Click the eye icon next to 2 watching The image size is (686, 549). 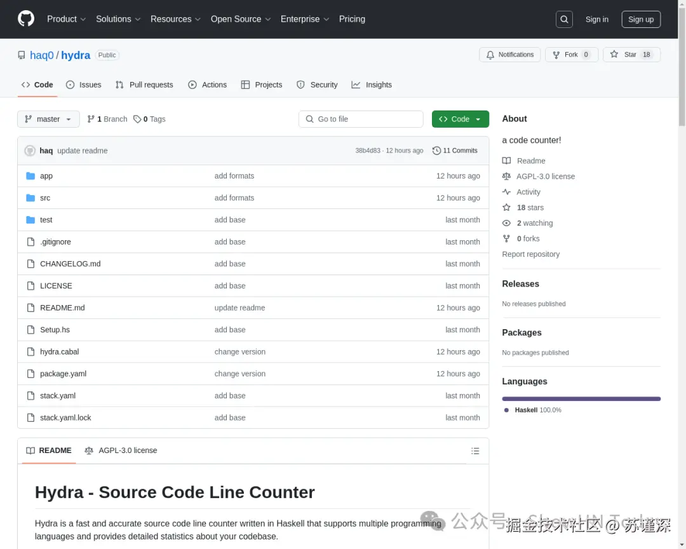point(506,223)
